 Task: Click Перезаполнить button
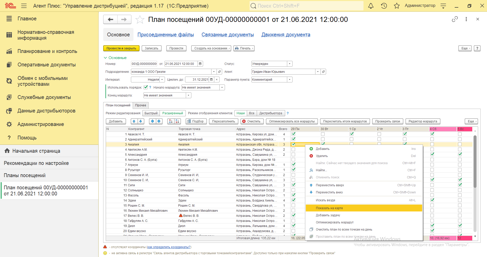tap(224, 121)
